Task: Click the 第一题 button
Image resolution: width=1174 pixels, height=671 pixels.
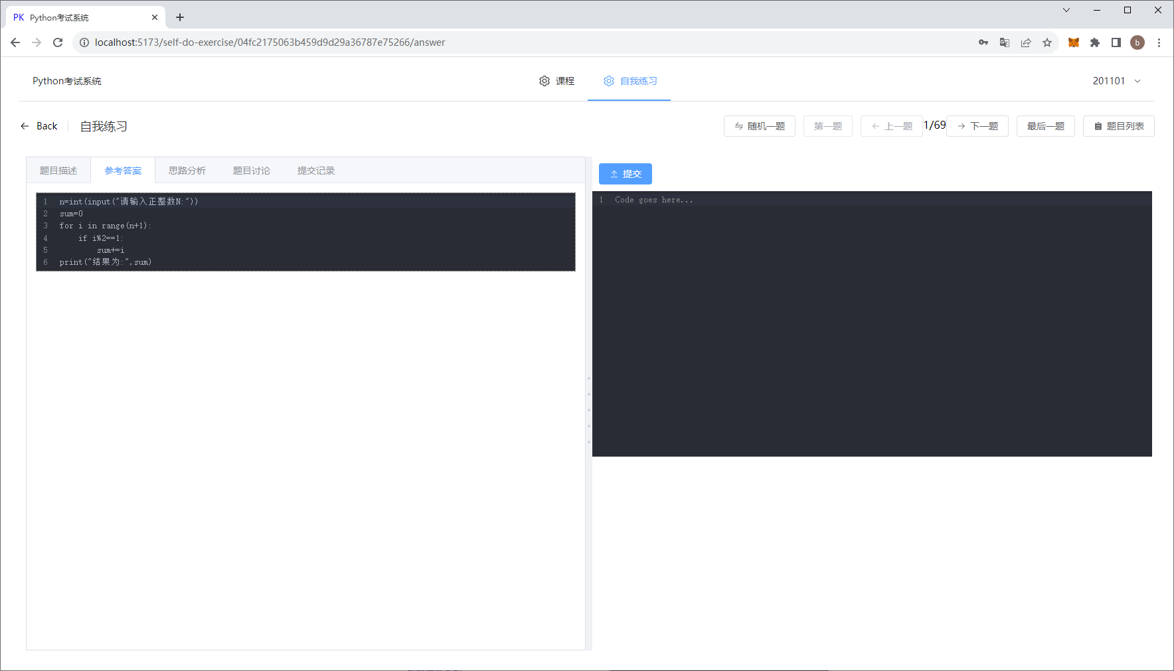Action: (828, 126)
